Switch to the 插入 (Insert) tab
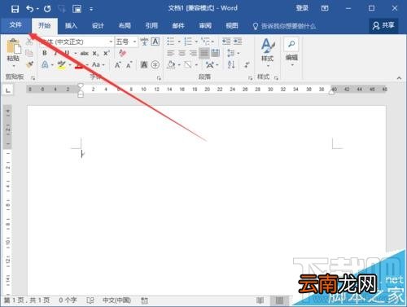Screen dimensions: 407x307 tap(71, 26)
